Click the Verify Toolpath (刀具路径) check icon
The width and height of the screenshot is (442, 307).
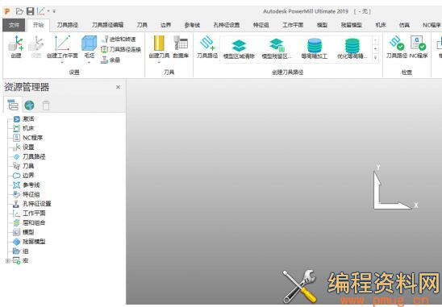click(x=397, y=43)
